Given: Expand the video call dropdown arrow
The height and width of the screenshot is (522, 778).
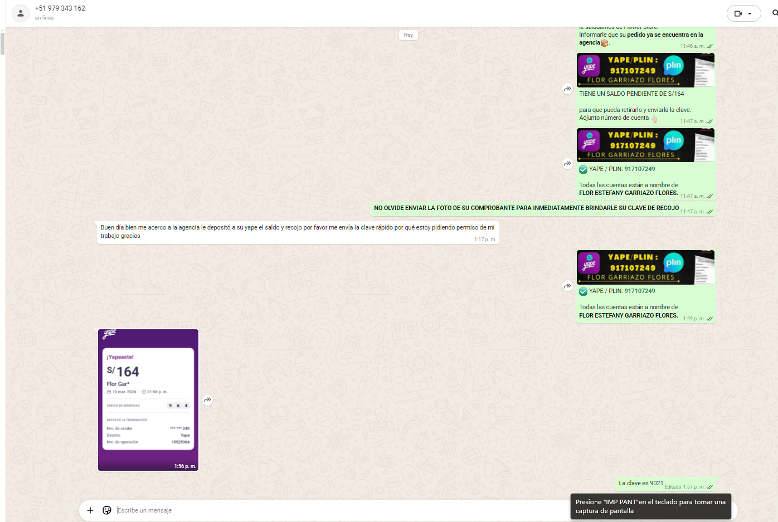Looking at the screenshot, I should tap(750, 13).
